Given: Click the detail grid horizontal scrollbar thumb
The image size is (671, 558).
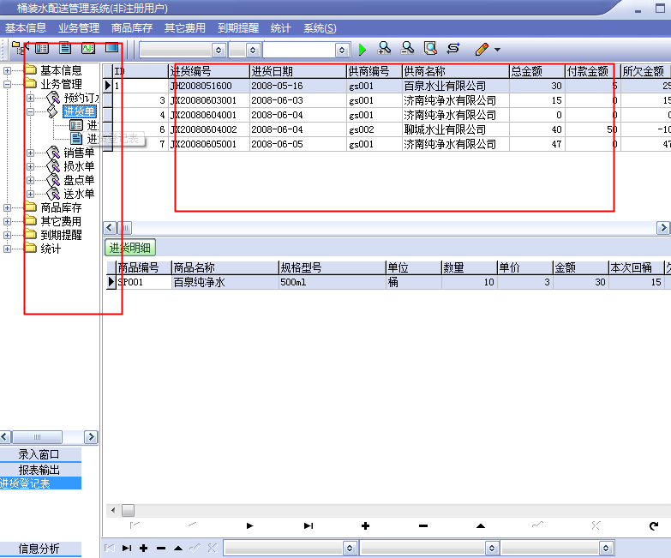Looking at the screenshot, I should [x=128, y=510].
